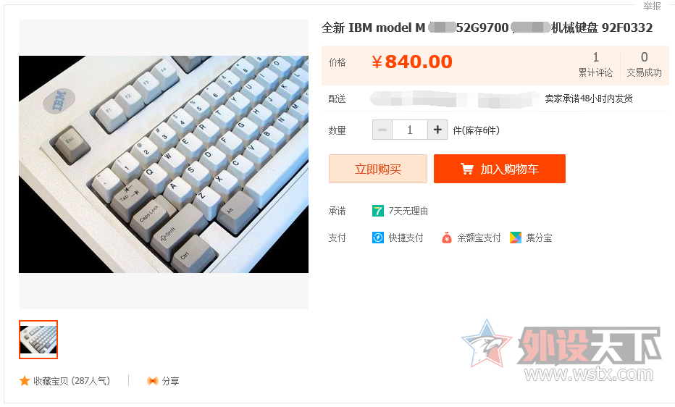Screen dimensions: 675x407
Task: Click the green 7-day return icon
Action: click(x=377, y=211)
